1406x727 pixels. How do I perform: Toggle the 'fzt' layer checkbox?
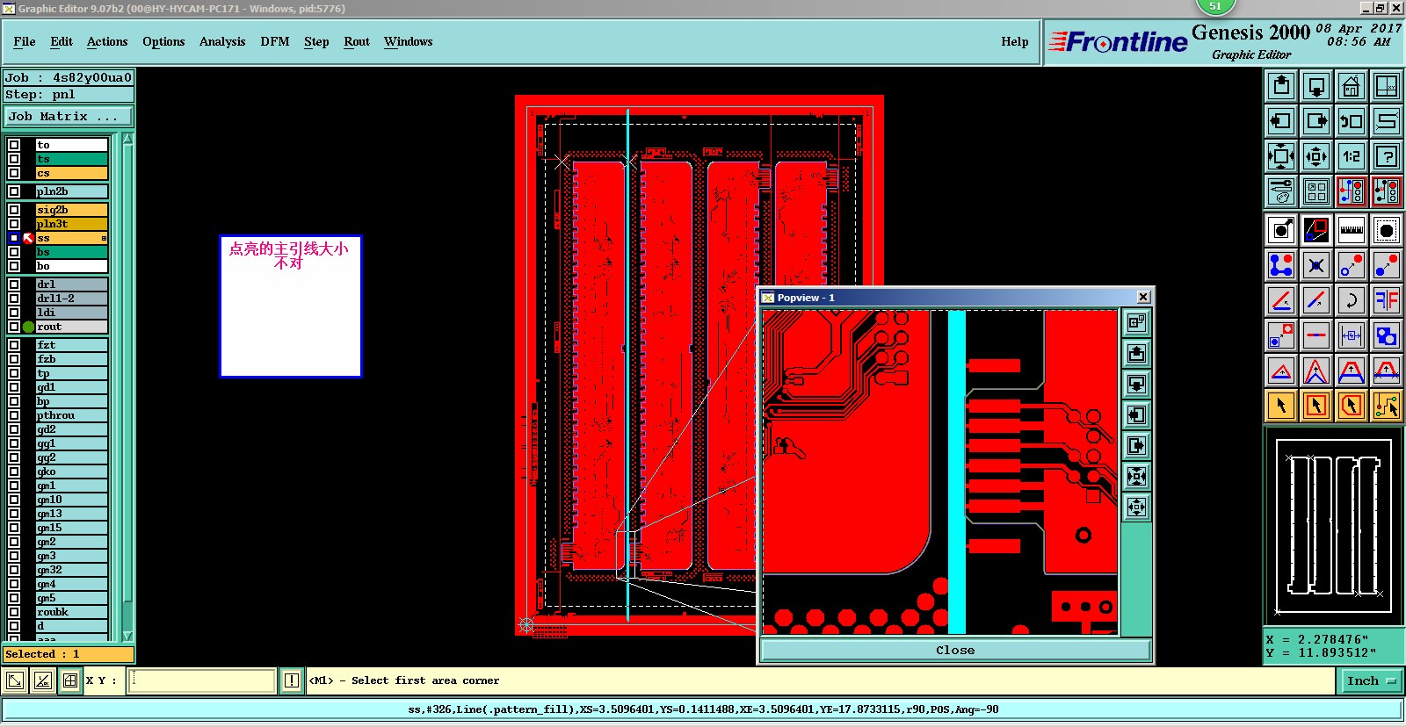(14, 345)
